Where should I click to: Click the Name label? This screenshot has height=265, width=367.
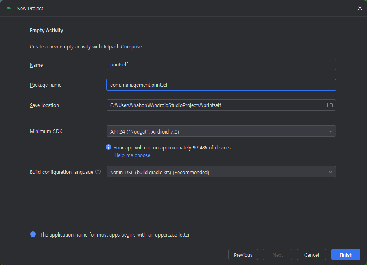click(x=36, y=65)
